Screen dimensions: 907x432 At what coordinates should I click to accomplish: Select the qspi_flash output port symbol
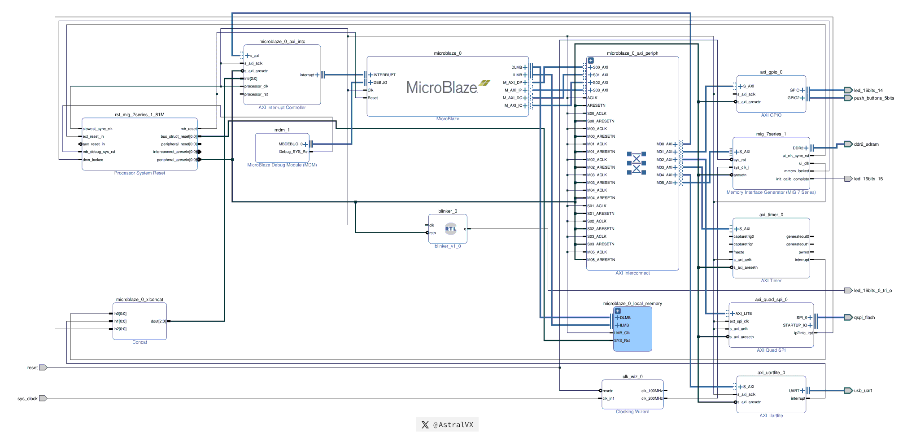[848, 318]
